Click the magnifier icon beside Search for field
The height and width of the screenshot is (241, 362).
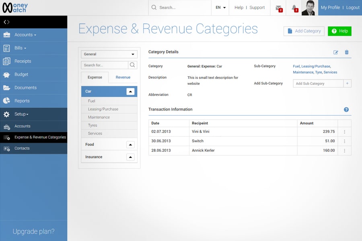click(132, 65)
